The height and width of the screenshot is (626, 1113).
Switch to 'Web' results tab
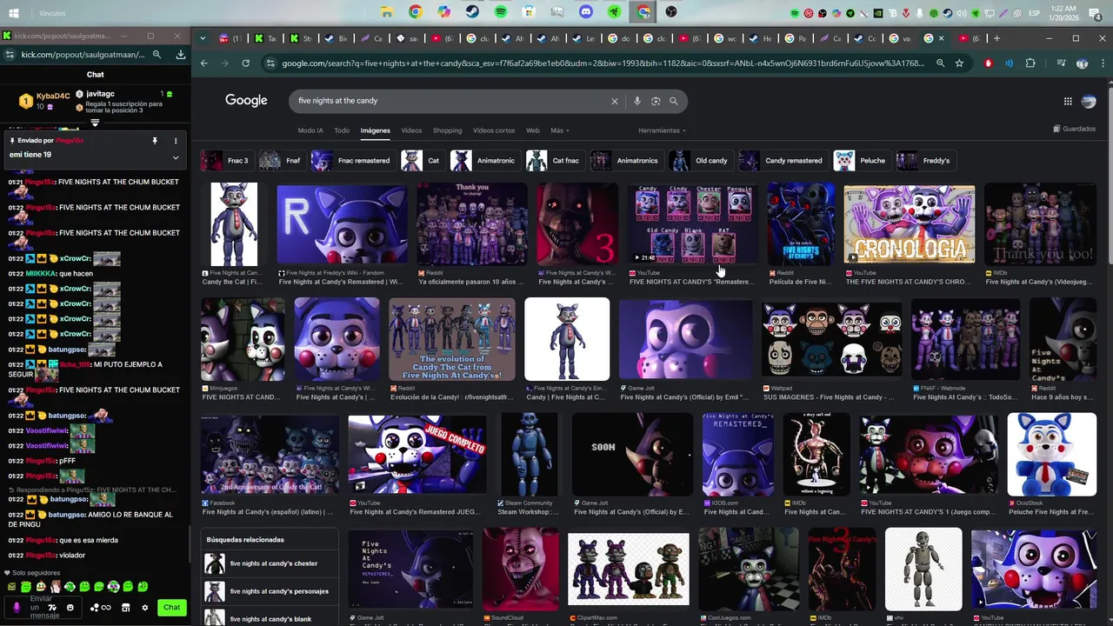click(x=532, y=130)
